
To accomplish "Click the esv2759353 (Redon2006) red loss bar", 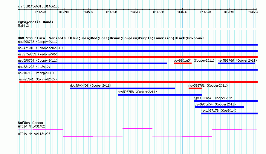I will pyautogui.click(x=137, y=57).
